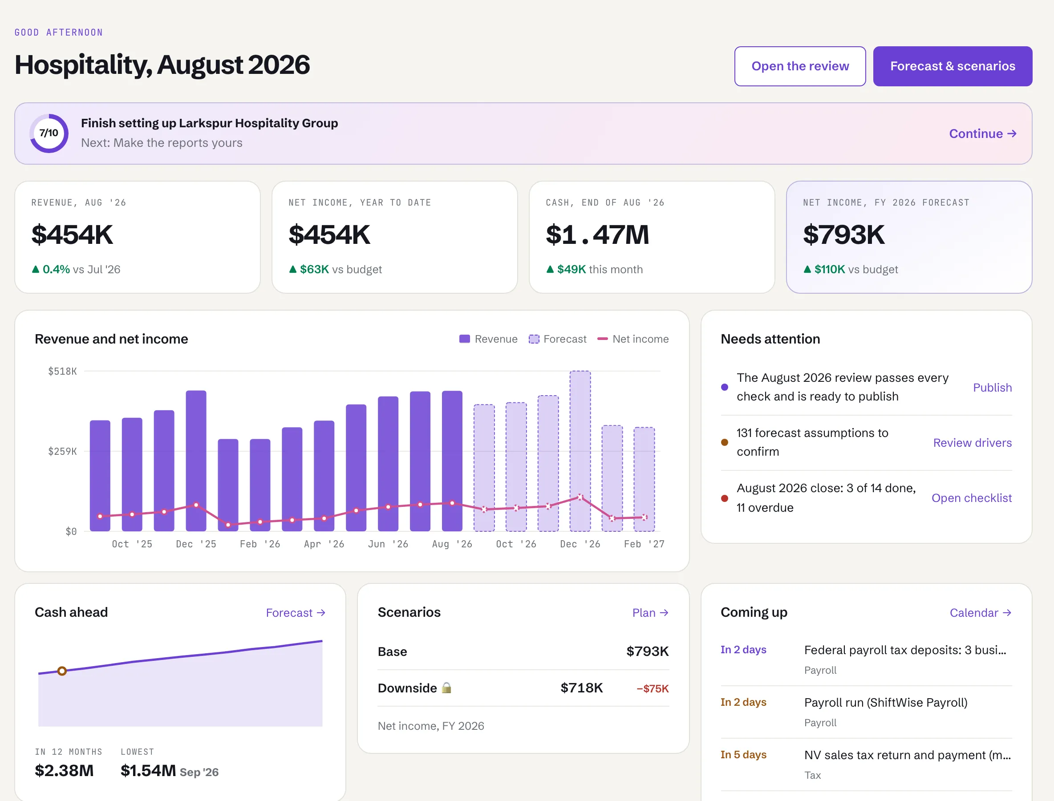Screen dimensions: 1054x801
Task: Click the current-month marker on the cash chart
Action: (62, 671)
